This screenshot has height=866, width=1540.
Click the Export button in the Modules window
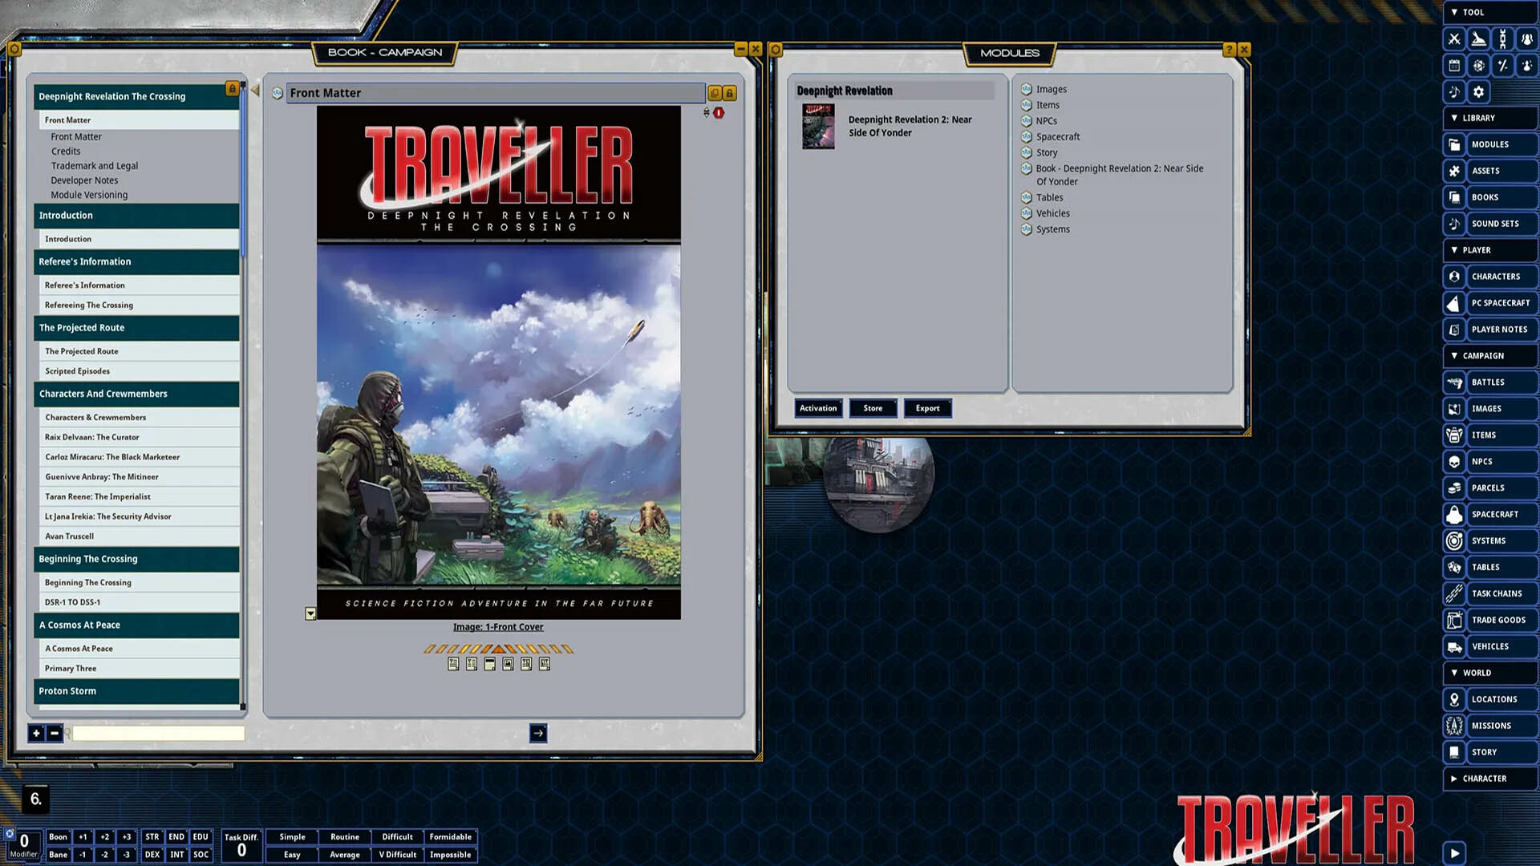927,408
